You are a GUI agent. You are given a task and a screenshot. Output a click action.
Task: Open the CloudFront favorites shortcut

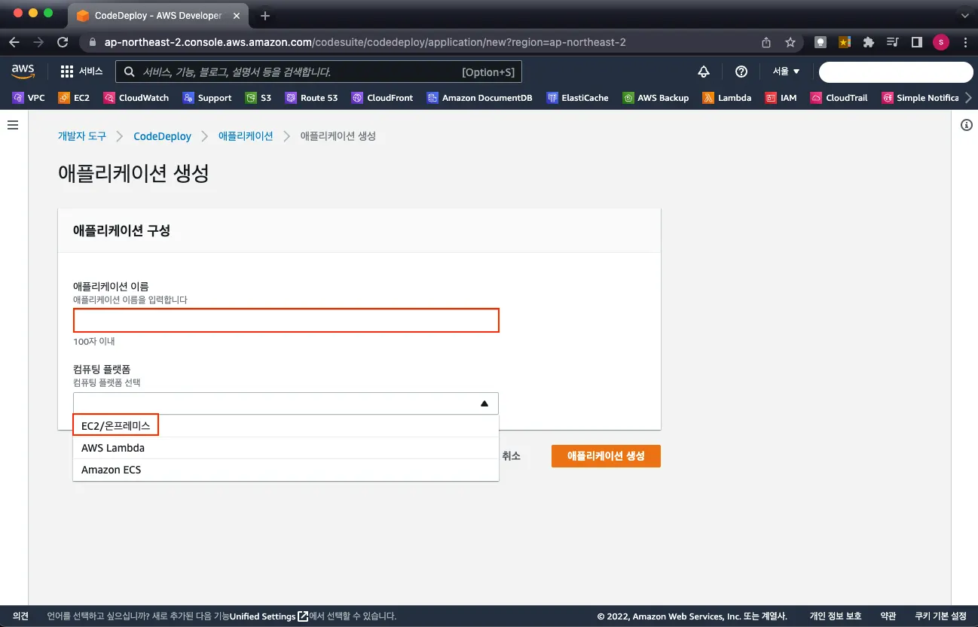point(382,98)
